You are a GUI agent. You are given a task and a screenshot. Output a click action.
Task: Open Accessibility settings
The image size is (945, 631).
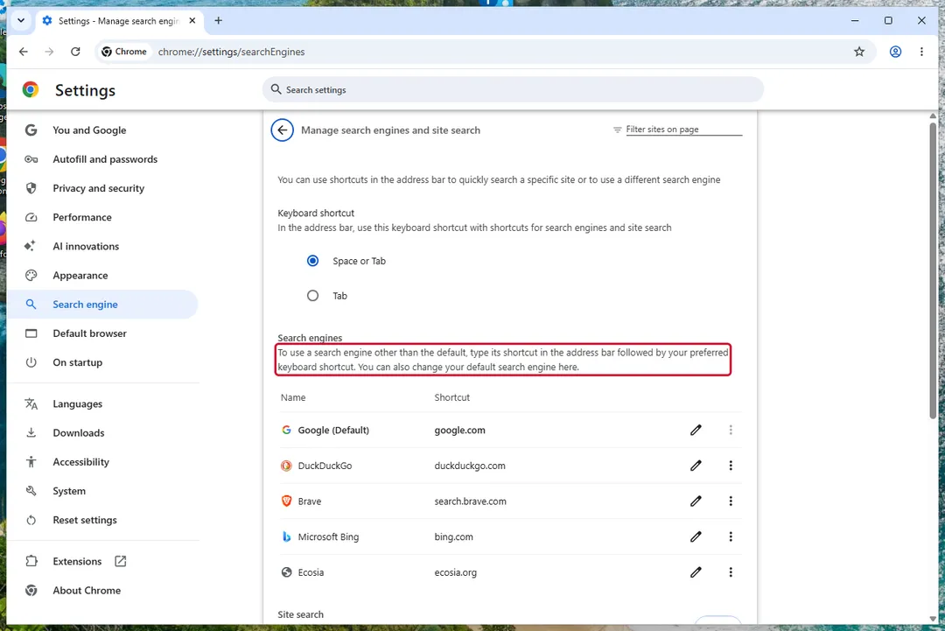102,461
